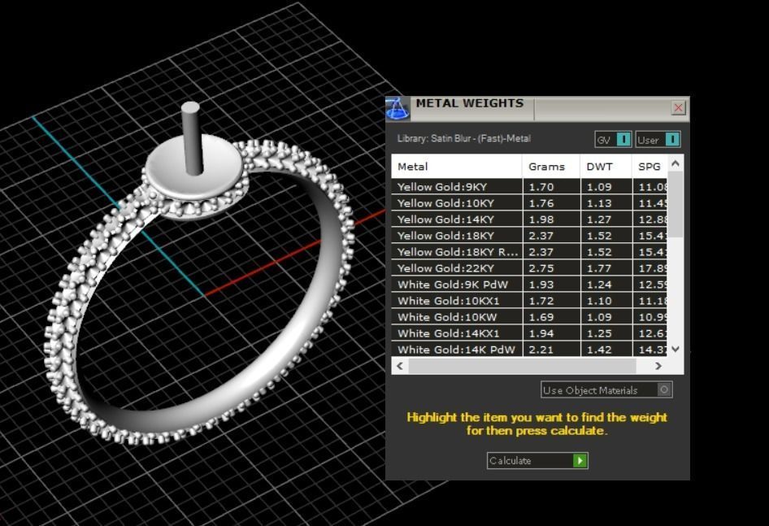Image resolution: width=769 pixels, height=526 pixels.
Task: Select the White Gold:14K PdW row
Action: pos(529,349)
